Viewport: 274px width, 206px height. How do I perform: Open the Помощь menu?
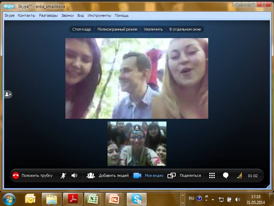coord(122,15)
